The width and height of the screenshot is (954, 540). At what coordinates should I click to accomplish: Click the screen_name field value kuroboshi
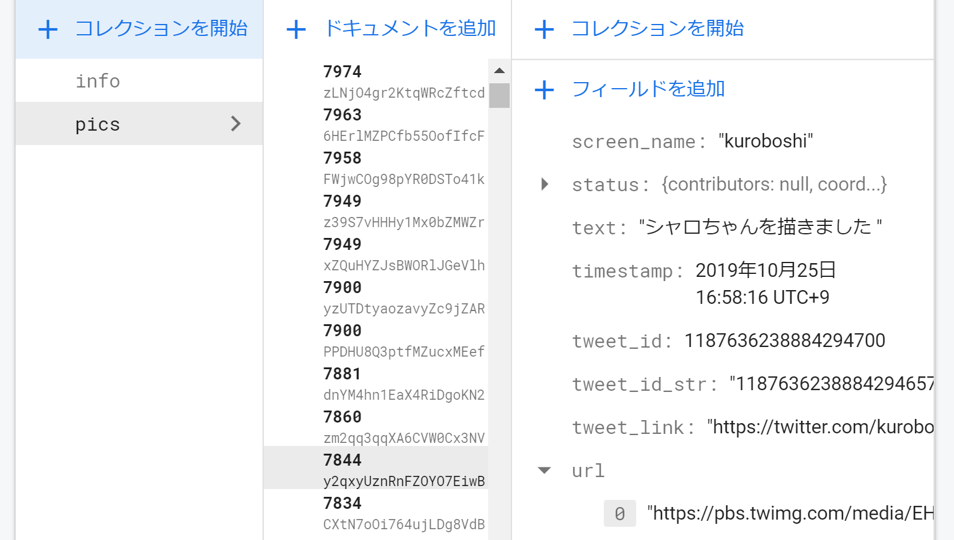(x=766, y=141)
